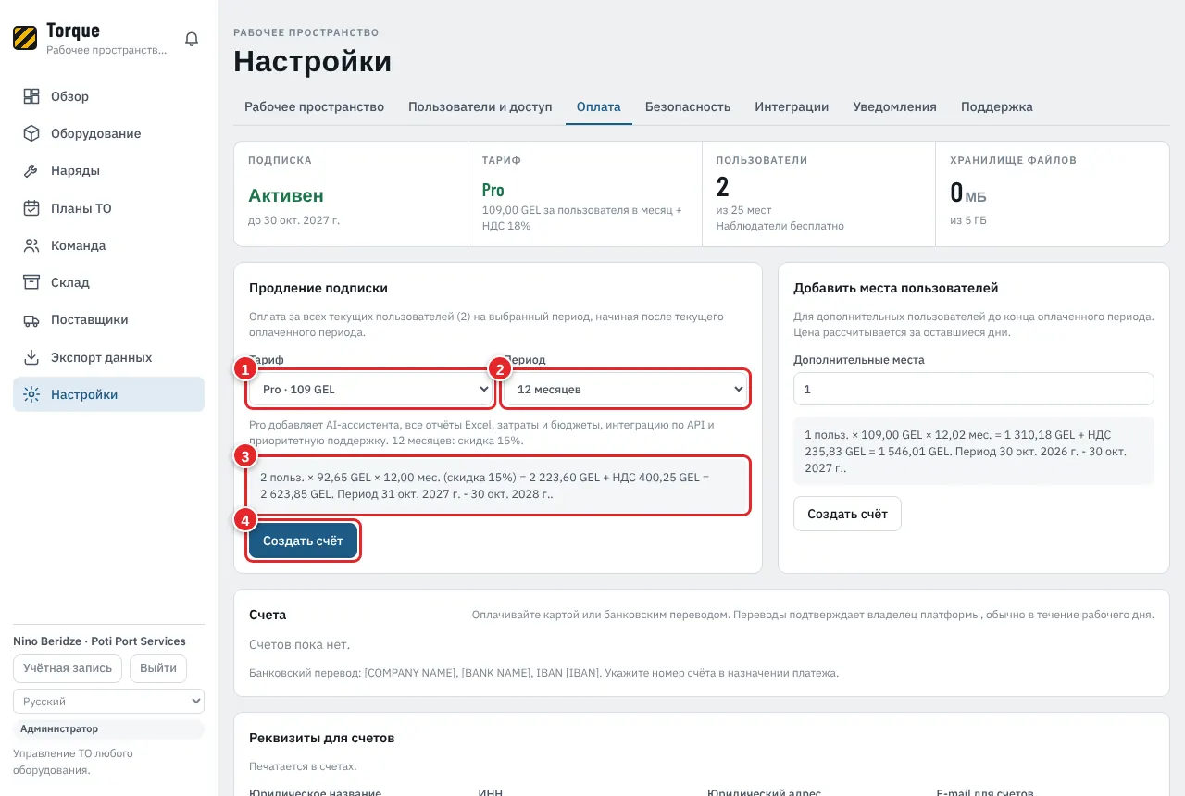Click the Nino Beridze · Poti Port Services text
Viewport: 1185px width, 796px height.
99,641
